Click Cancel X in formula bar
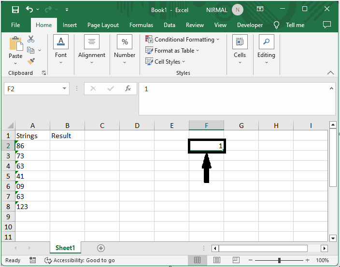340x267 pixels. [93, 88]
